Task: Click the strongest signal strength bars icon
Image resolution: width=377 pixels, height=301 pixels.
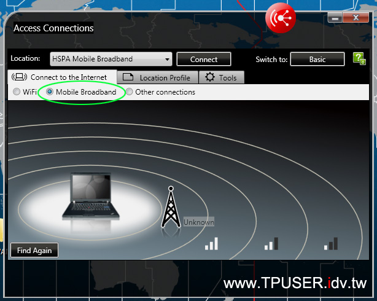Action: pyautogui.click(x=211, y=243)
